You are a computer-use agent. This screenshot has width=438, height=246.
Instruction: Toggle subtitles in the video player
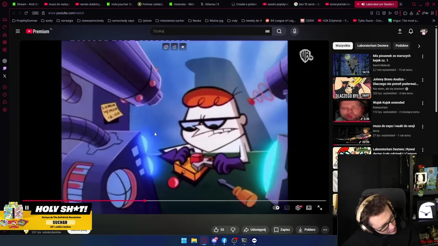tap(287, 208)
